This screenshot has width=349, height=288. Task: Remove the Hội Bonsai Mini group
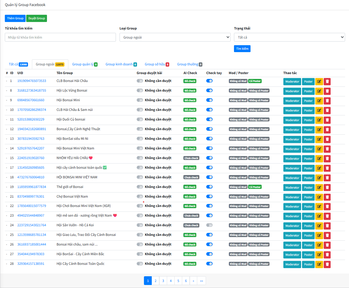327,101
